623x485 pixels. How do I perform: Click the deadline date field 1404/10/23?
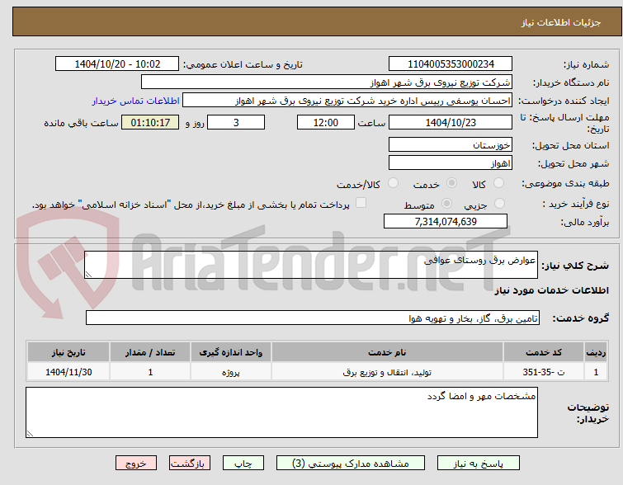coord(451,122)
